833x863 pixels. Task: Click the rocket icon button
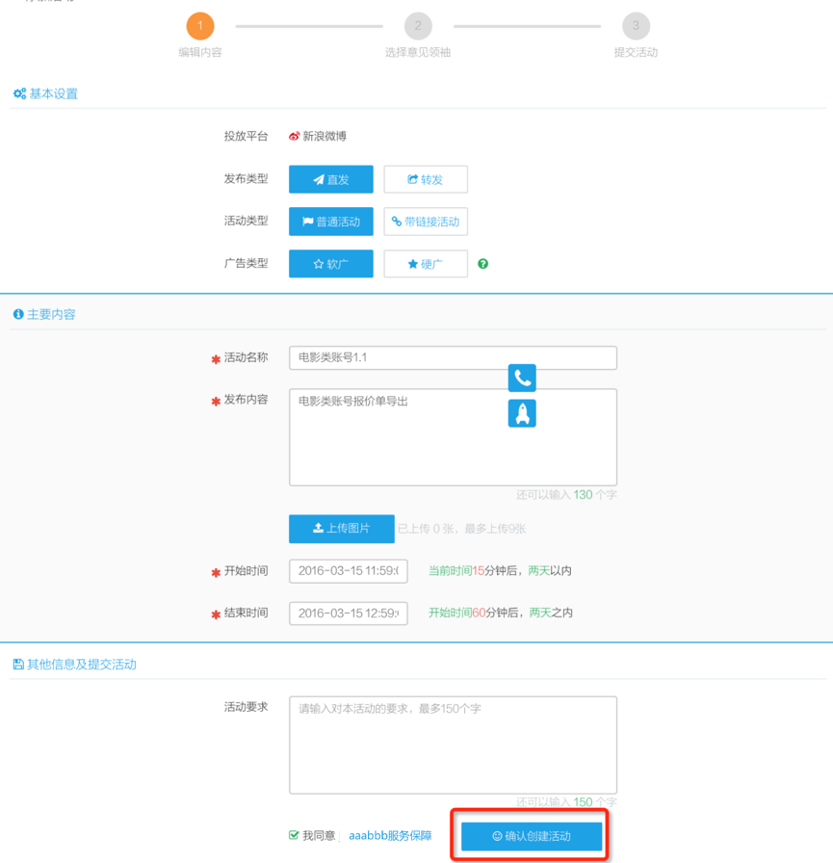click(522, 413)
